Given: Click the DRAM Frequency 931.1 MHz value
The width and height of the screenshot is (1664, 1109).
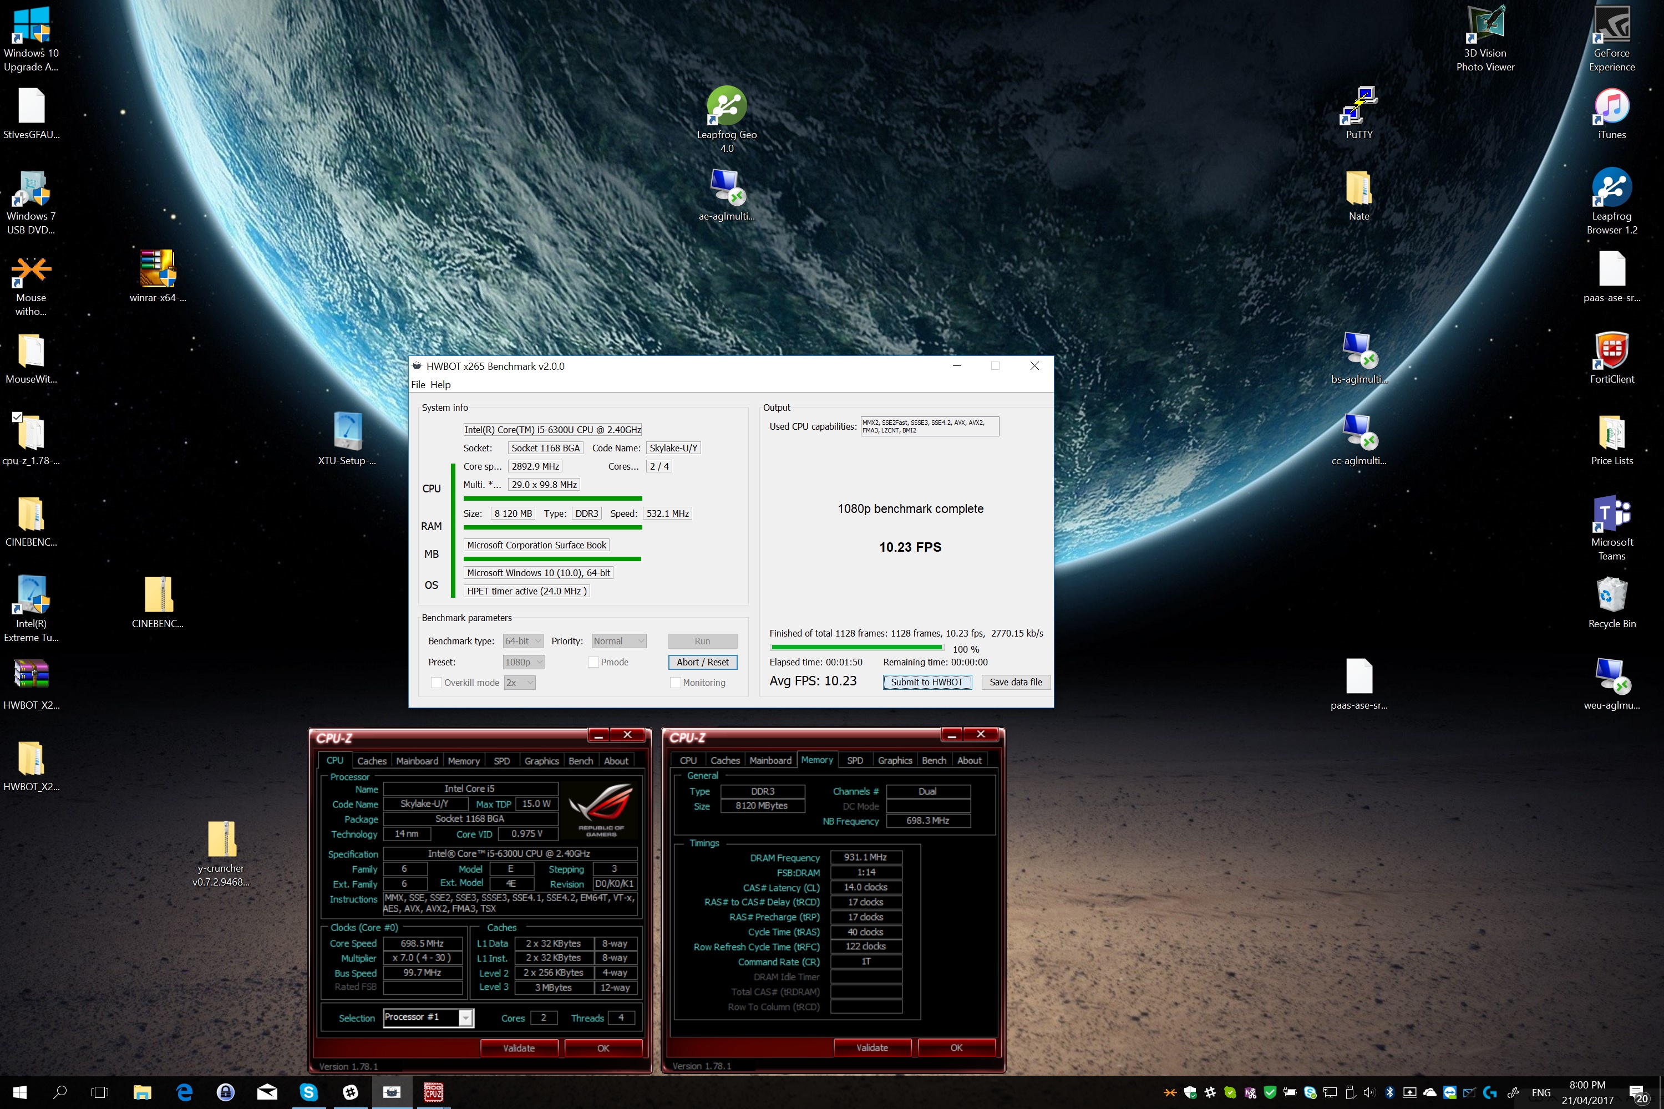Looking at the screenshot, I should 865,857.
